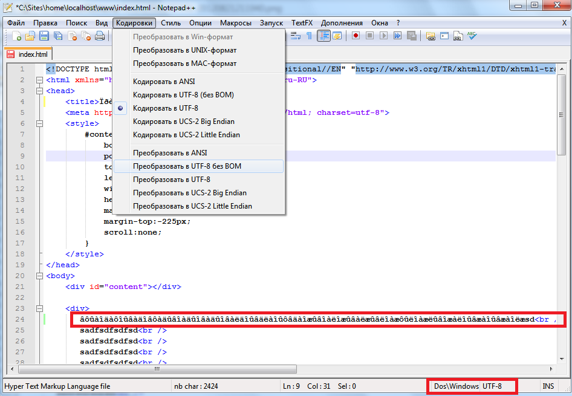The width and height of the screenshot is (572, 396).
Task: Choose 'Кодировать в UCS-2 Little Endian'
Action: click(x=198, y=135)
